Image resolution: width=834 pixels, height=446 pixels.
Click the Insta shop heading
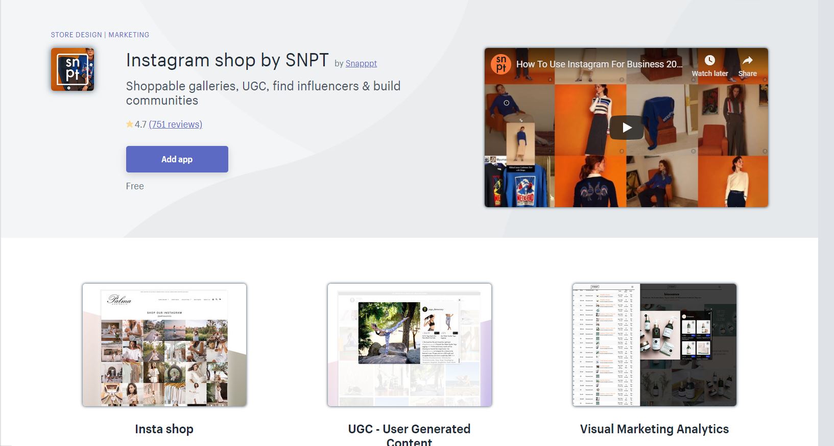pos(164,429)
